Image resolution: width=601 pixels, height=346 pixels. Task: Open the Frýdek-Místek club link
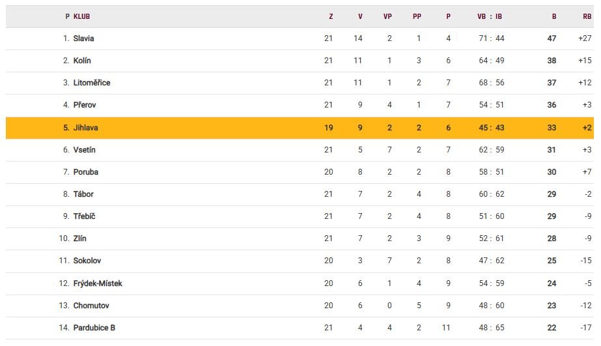coord(98,283)
